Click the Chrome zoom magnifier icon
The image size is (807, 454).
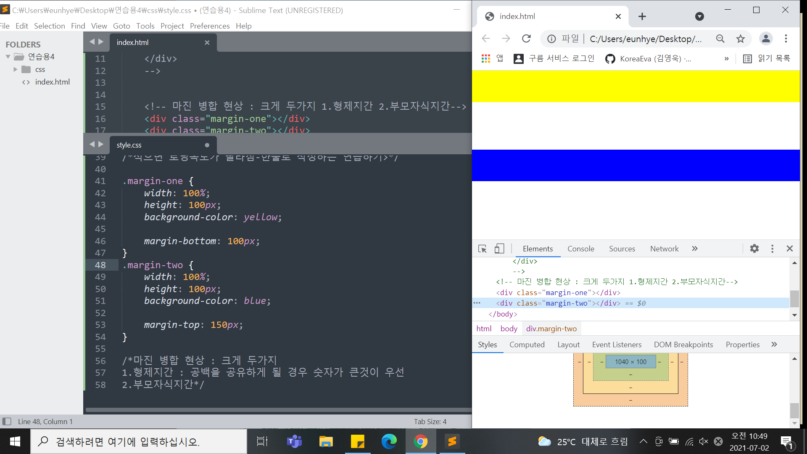(720, 39)
